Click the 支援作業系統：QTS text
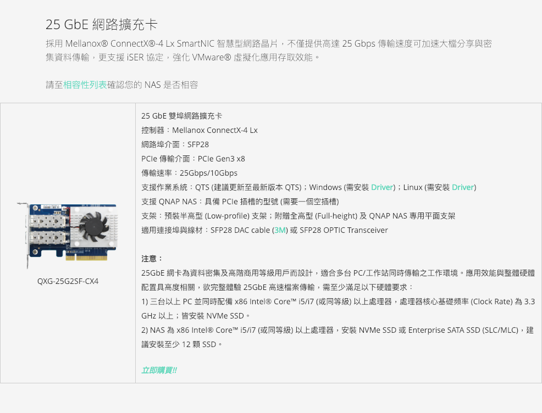Screen dimensions: 542x413 (222, 187)
